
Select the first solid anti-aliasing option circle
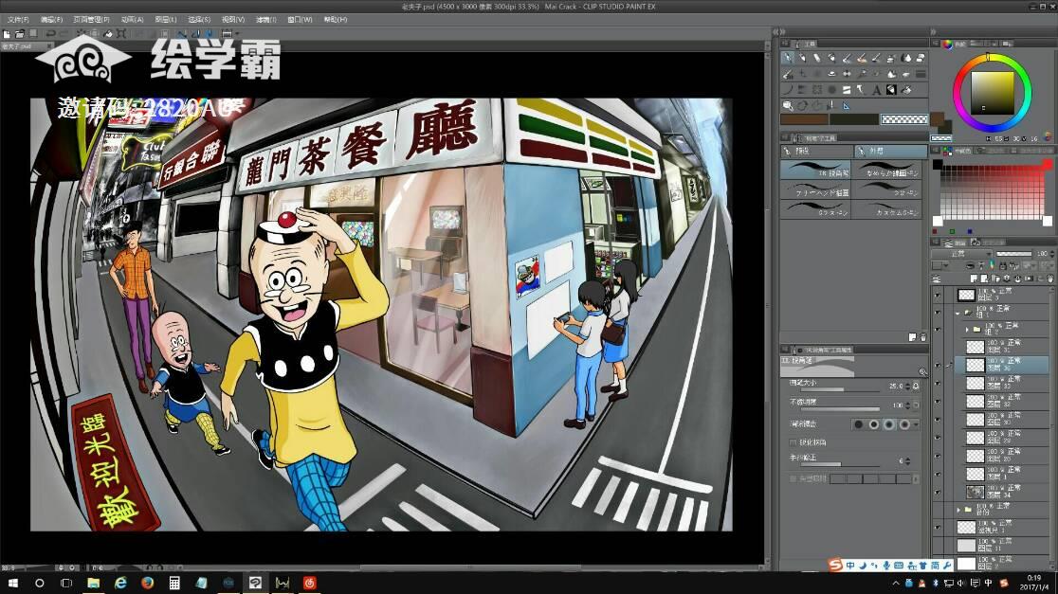858,424
